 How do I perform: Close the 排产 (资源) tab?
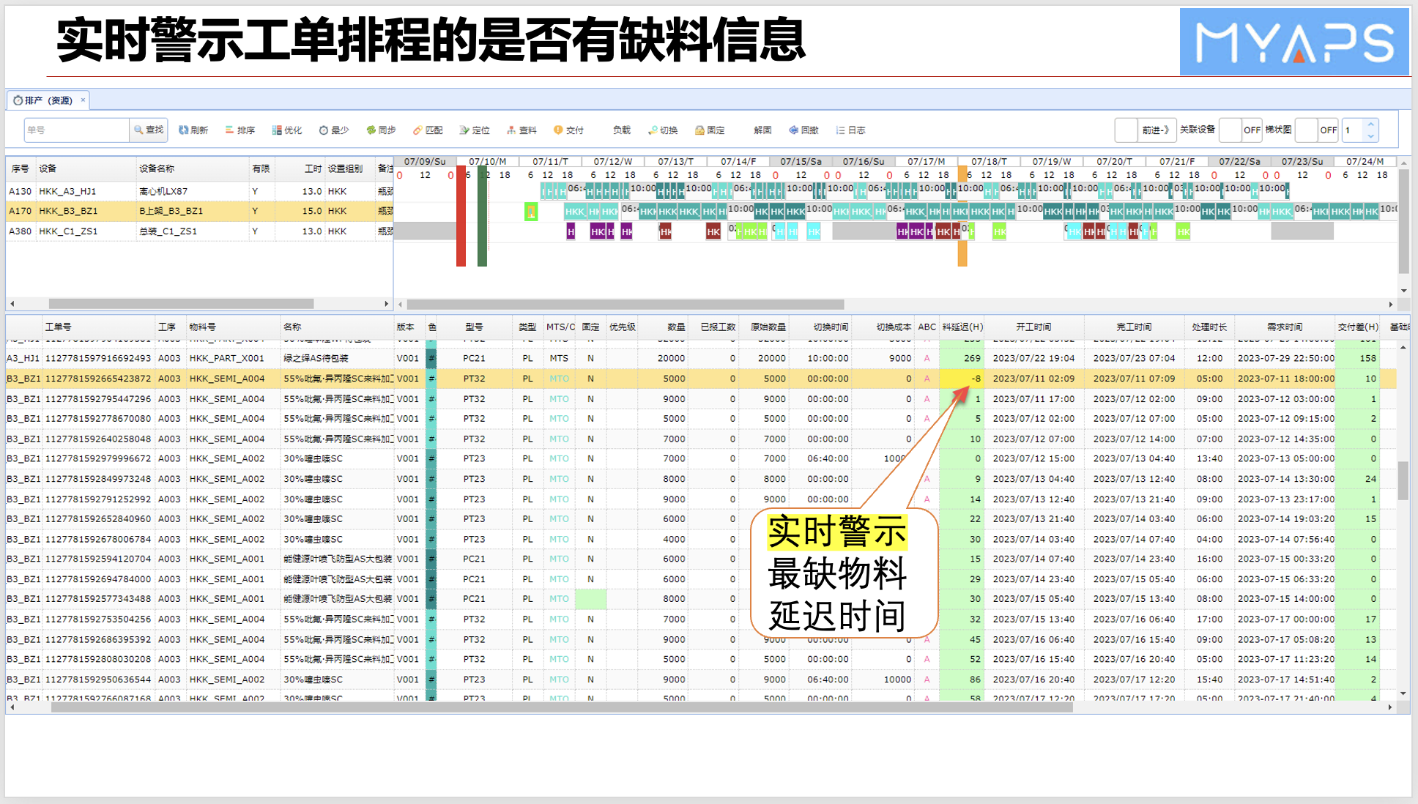(83, 100)
